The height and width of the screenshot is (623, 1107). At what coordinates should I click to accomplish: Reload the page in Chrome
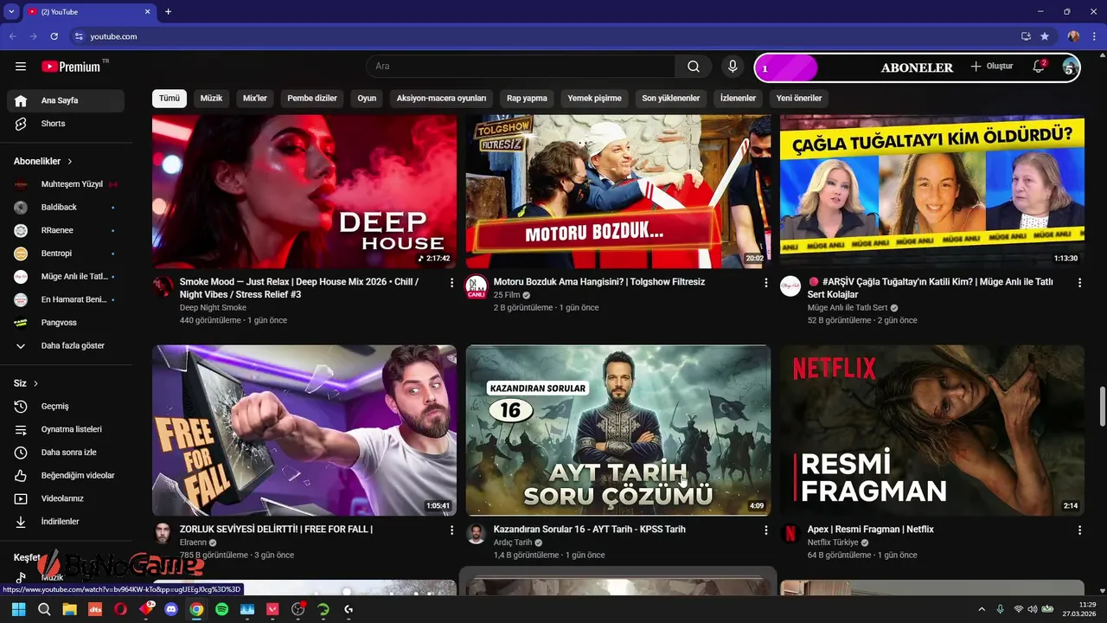tap(54, 36)
